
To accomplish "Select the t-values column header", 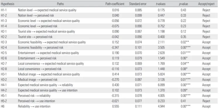I will pos(160,4).
